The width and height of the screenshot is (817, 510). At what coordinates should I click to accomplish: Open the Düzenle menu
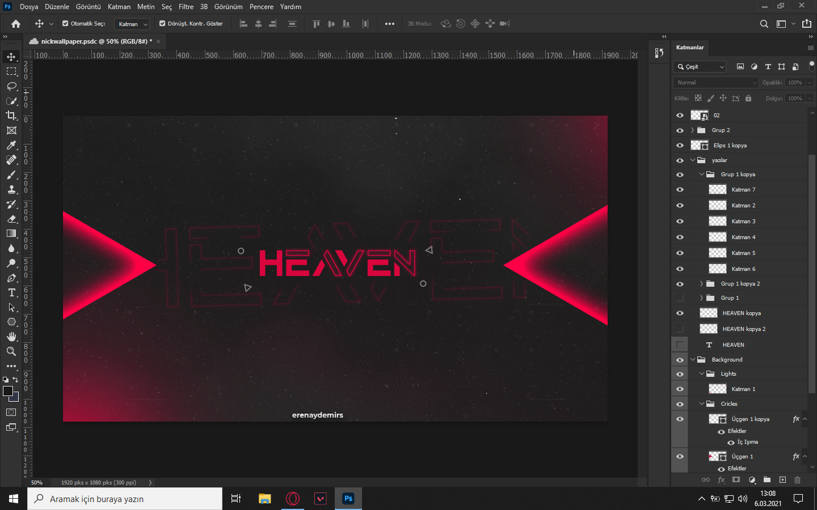tap(57, 7)
